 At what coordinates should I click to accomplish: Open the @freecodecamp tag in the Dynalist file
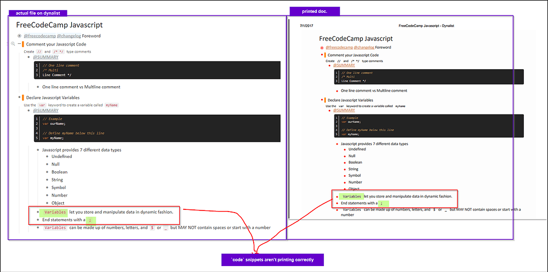tap(40, 36)
